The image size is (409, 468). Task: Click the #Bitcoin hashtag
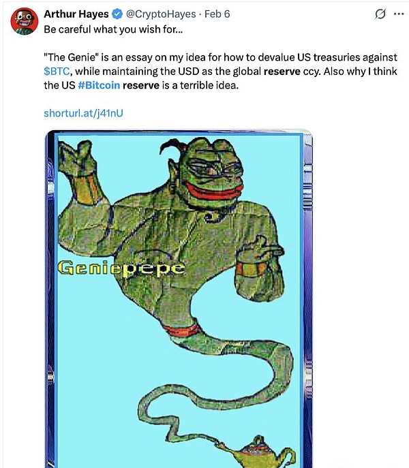tap(99, 85)
